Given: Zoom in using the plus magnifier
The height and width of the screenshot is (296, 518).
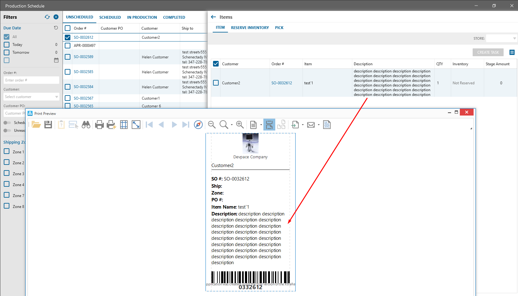Looking at the screenshot, I should tap(240, 125).
